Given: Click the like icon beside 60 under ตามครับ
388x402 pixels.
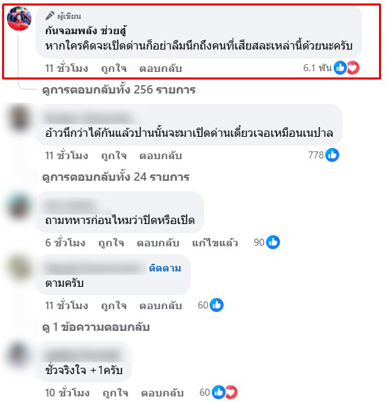Looking at the screenshot, I should tap(217, 305).
